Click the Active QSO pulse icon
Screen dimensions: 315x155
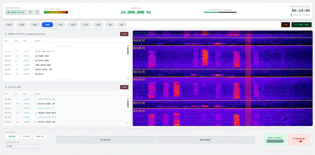tap(6, 87)
